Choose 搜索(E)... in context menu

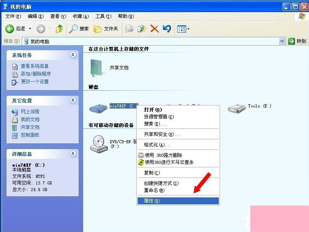pyautogui.click(x=178, y=124)
